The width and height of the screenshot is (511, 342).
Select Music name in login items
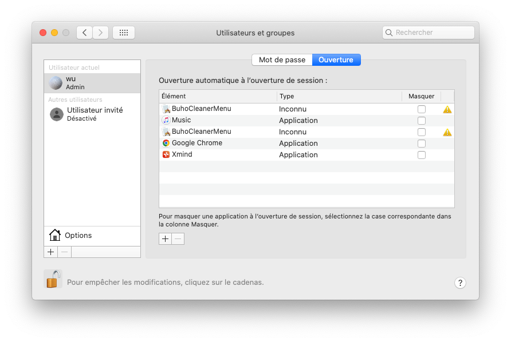(181, 120)
